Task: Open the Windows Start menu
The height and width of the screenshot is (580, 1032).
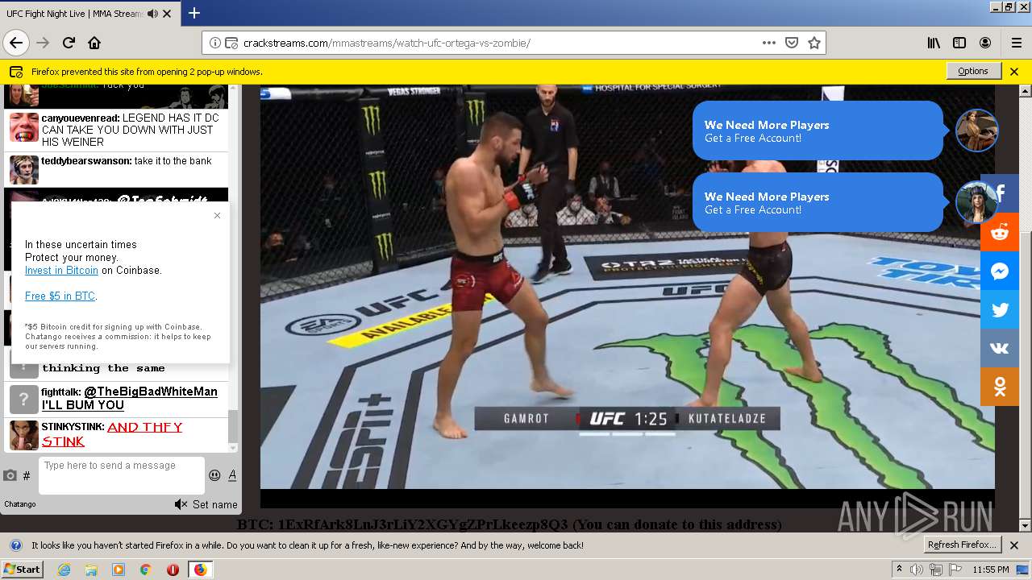Action: [22, 569]
